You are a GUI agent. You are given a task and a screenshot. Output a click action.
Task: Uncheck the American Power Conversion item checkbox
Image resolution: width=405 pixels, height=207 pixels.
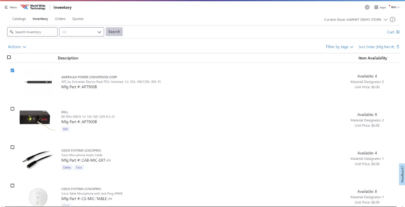12,70
